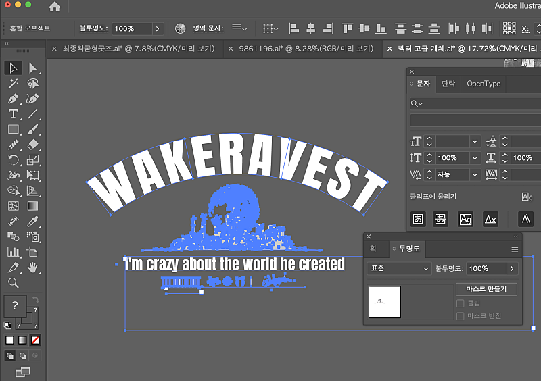Pick the Magic Wand tool
541x381 pixels.
click(13, 84)
